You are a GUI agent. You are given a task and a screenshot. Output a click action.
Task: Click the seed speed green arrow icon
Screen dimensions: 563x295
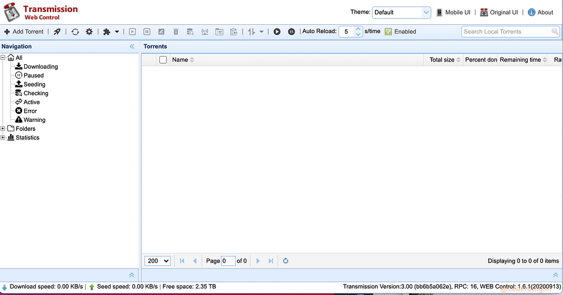point(92,287)
